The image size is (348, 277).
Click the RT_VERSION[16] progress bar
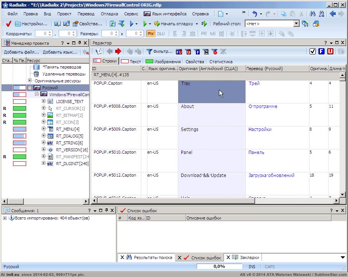pos(20,150)
